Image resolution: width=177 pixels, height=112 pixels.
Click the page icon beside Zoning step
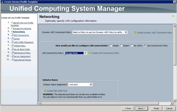click(12, 38)
